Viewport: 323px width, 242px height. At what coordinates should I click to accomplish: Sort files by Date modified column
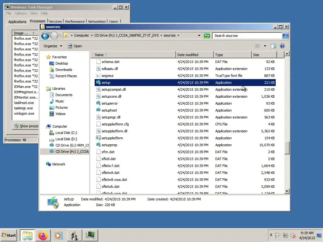(195, 55)
